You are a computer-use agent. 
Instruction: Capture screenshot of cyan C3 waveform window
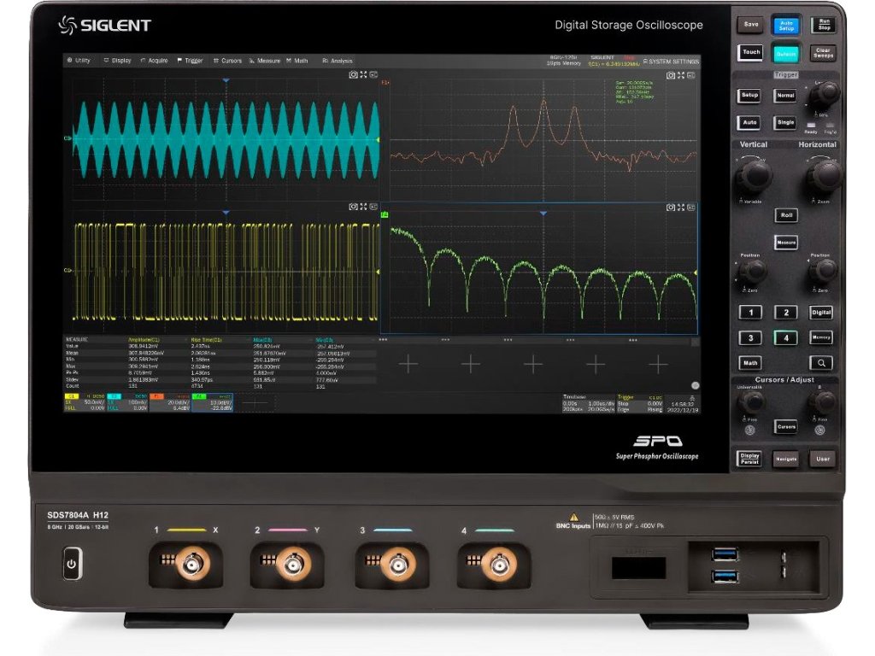tap(353, 74)
